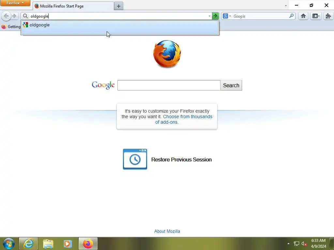Select the Mozilla Firefox Start Page tab
Screen dimensions: 334x250
(x=73, y=6)
